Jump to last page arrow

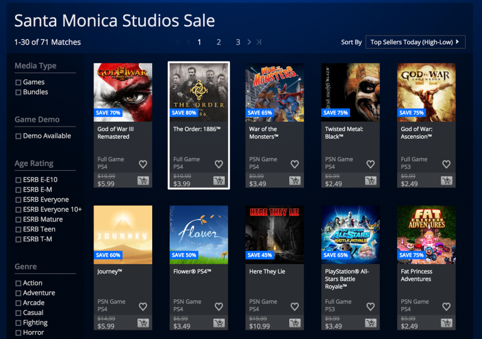[x=258, y=42]
